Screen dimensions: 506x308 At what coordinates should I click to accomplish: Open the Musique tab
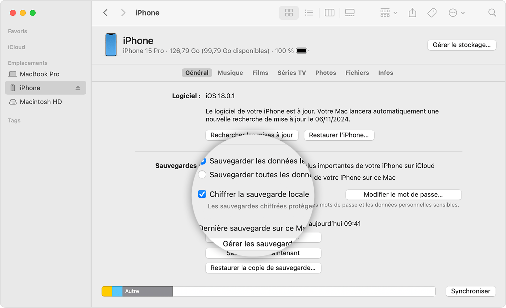(230, 73)
